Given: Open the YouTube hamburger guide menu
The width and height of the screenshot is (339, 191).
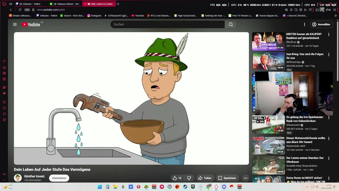Looking at the screenshot, I should coord(15,24).
